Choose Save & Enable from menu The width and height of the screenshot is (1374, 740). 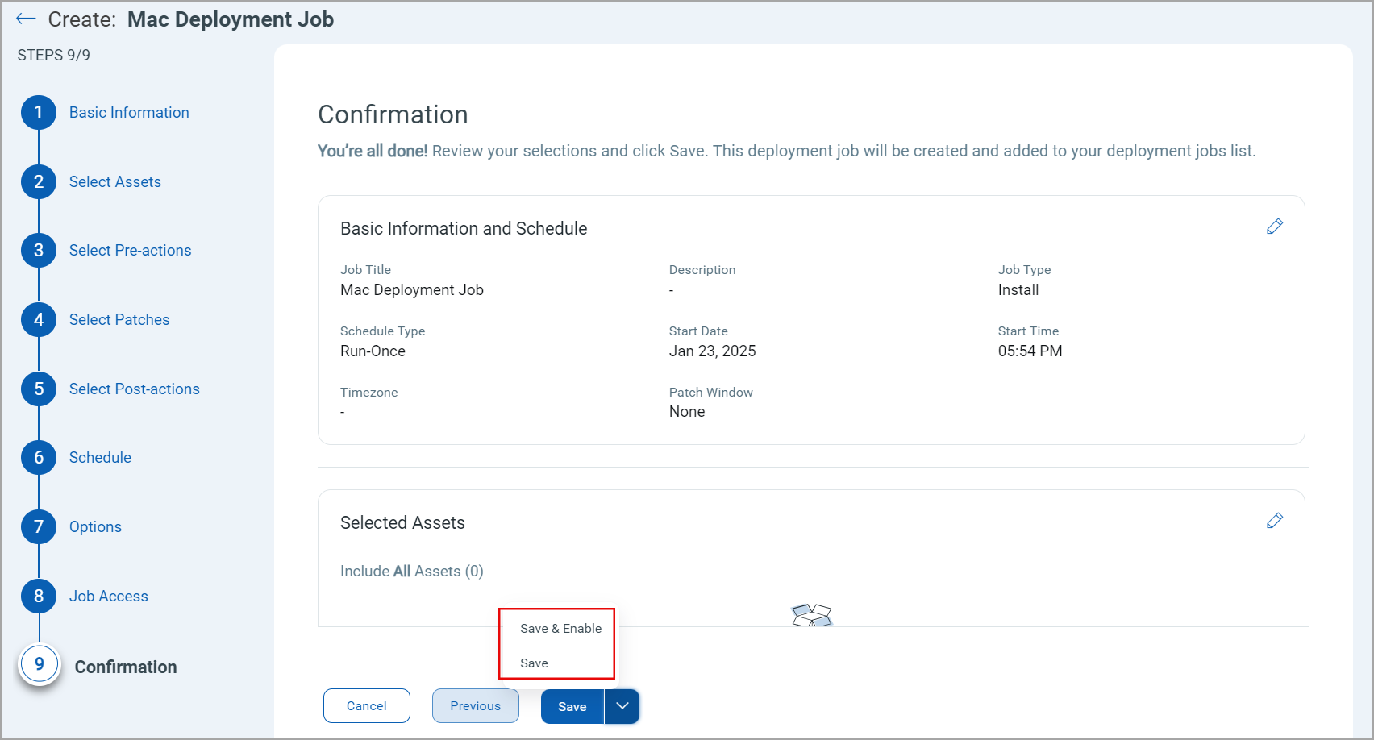tap(560, 629)
